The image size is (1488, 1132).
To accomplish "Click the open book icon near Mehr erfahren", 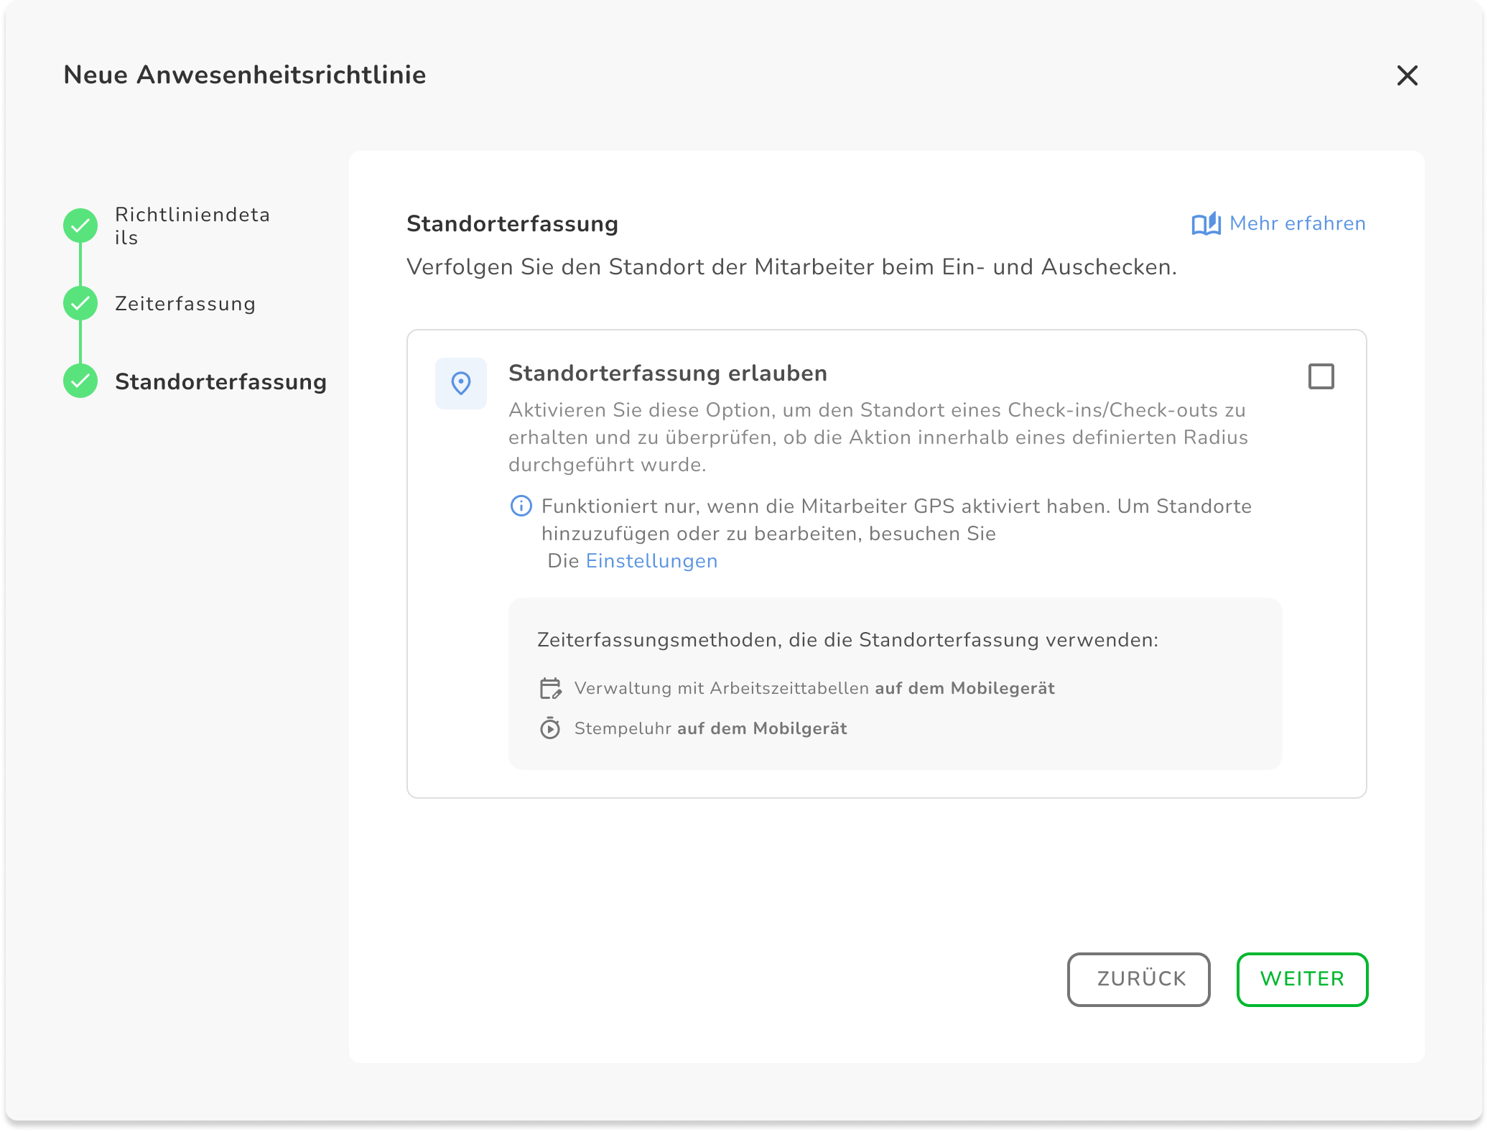I will pos(1206,224).
